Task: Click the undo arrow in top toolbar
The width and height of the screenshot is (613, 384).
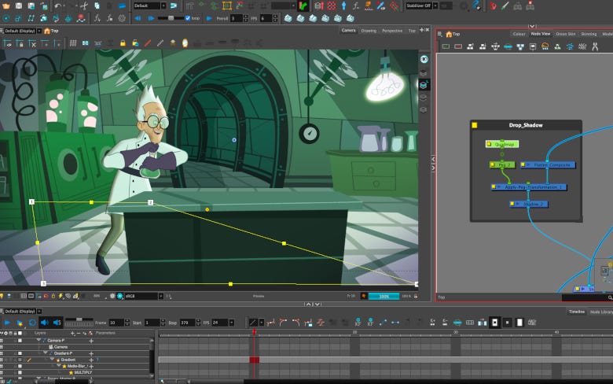Action: point(59,6)
